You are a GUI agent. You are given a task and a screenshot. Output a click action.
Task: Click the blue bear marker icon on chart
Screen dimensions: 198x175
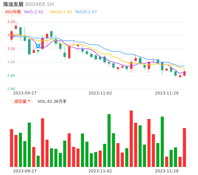pos(38,46)
